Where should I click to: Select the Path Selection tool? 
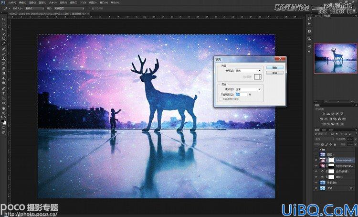4,98
